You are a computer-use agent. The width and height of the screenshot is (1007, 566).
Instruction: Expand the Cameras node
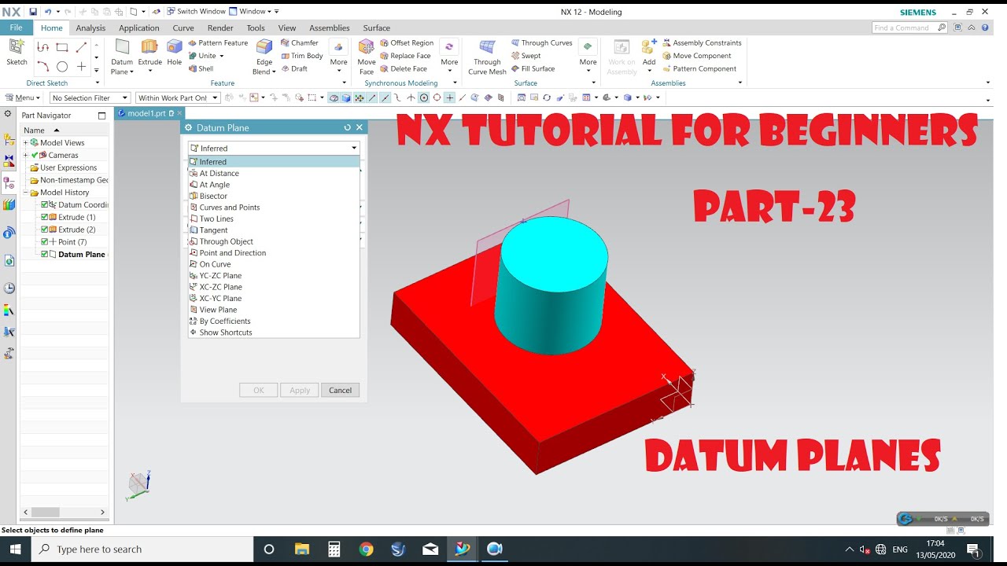25,156
